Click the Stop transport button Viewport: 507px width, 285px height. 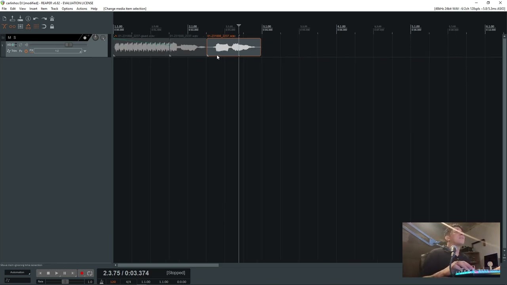[48, 273]
